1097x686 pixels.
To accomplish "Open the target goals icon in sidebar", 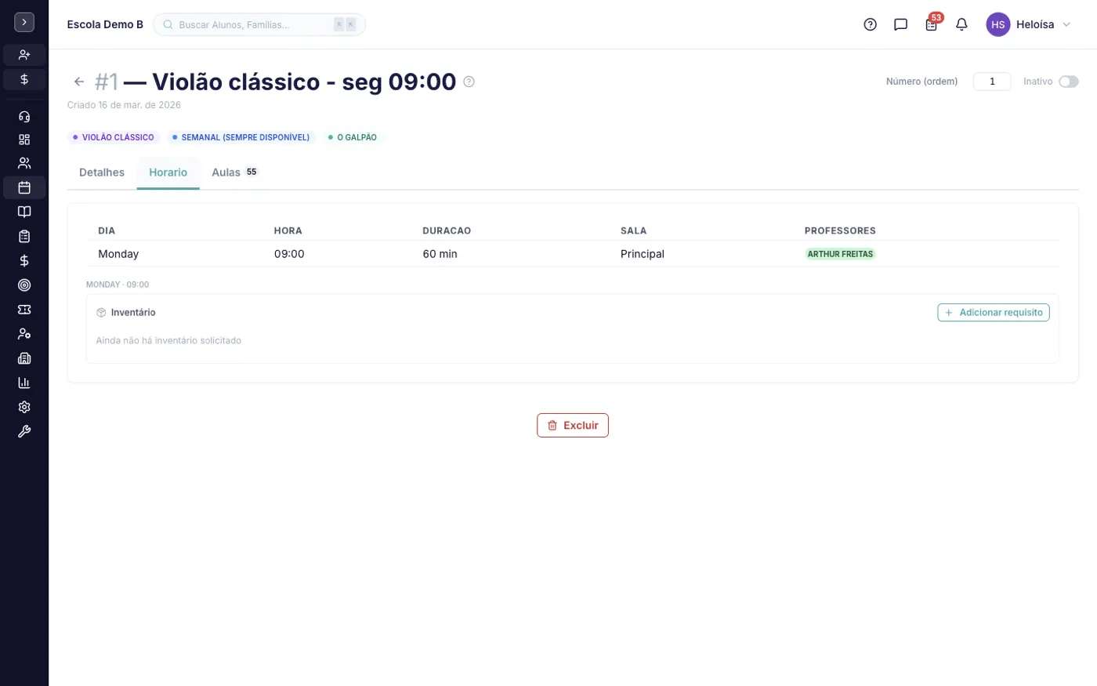I will pyautogui.click(x=24, y=285).
